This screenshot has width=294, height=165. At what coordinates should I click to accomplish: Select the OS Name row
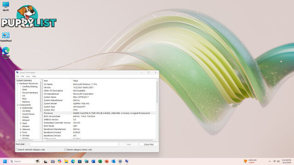coord(99,84)
